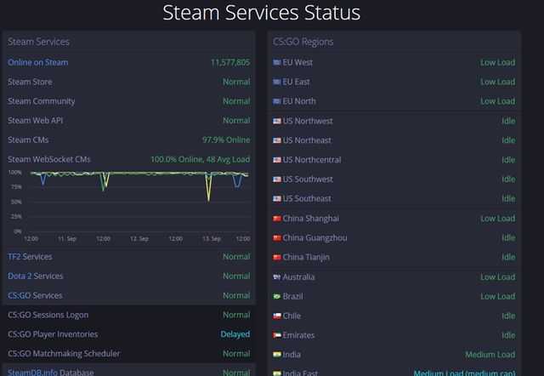The width and height of the screenshot is (544, 376).
Task: Click the Brazil flag icon
Action: (x=276, y=297)
